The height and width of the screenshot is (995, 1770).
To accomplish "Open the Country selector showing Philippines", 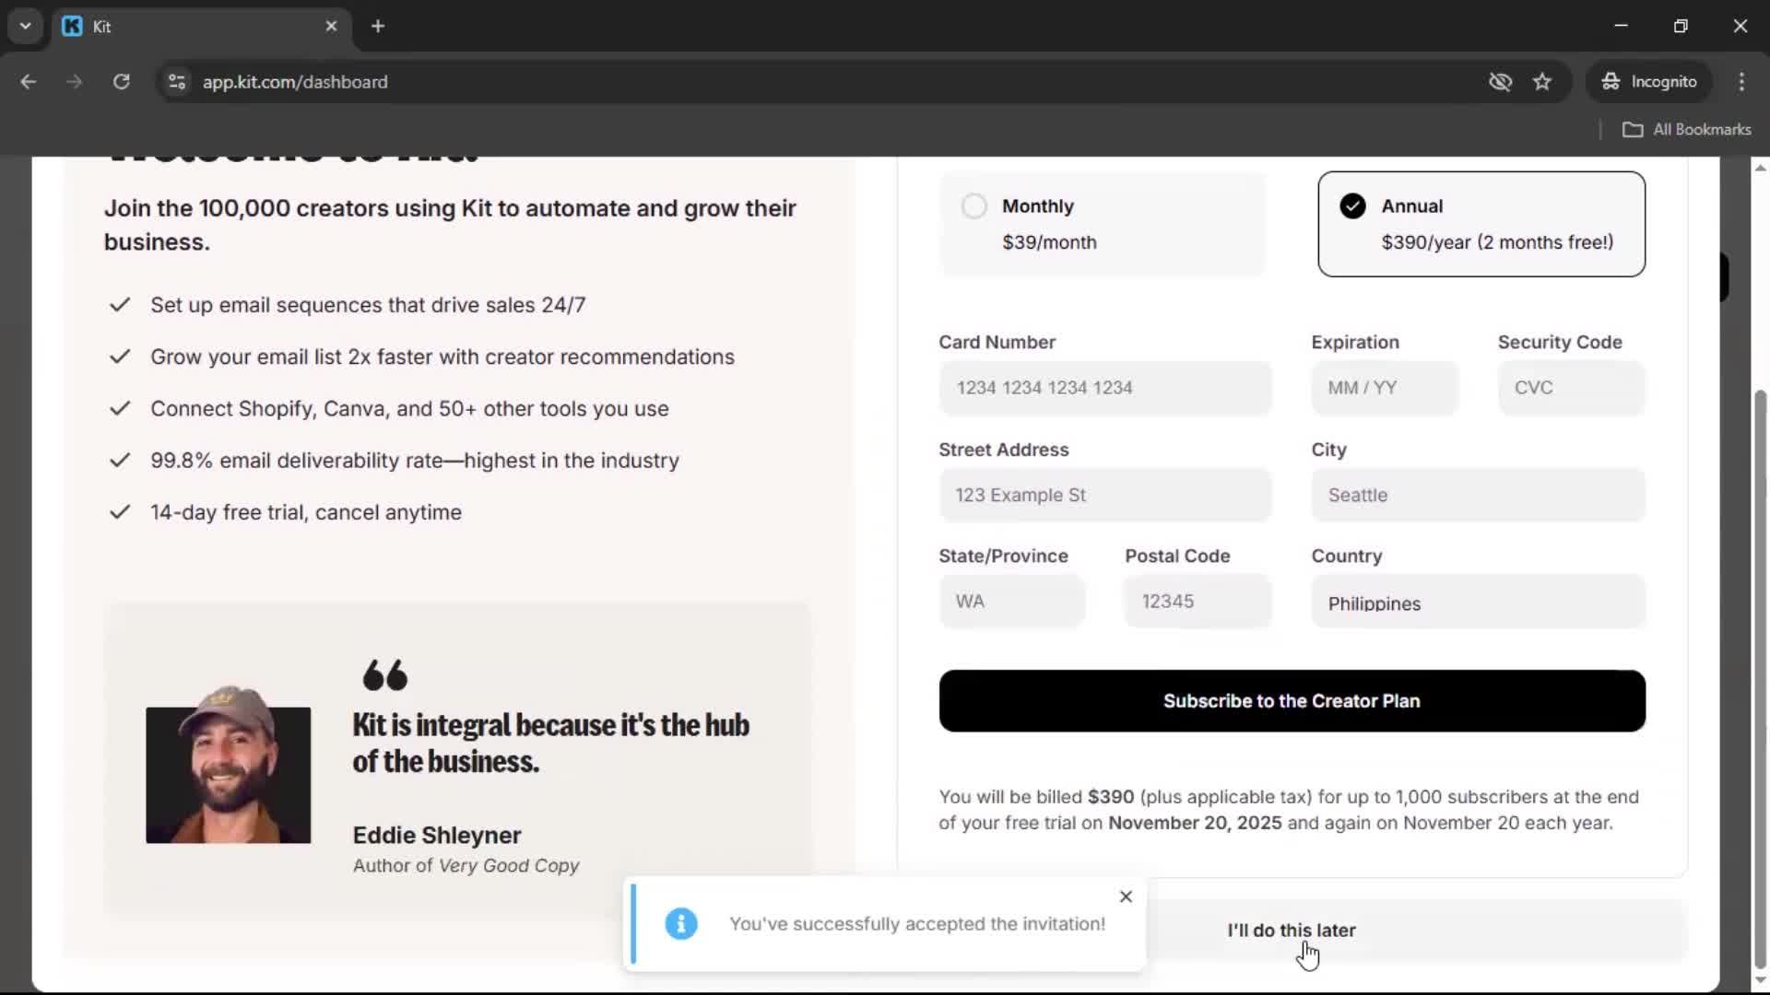I will (1477, 601).
